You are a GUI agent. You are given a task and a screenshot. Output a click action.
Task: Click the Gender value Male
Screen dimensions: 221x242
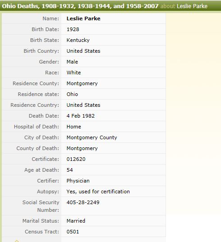[x=72, y=62]
